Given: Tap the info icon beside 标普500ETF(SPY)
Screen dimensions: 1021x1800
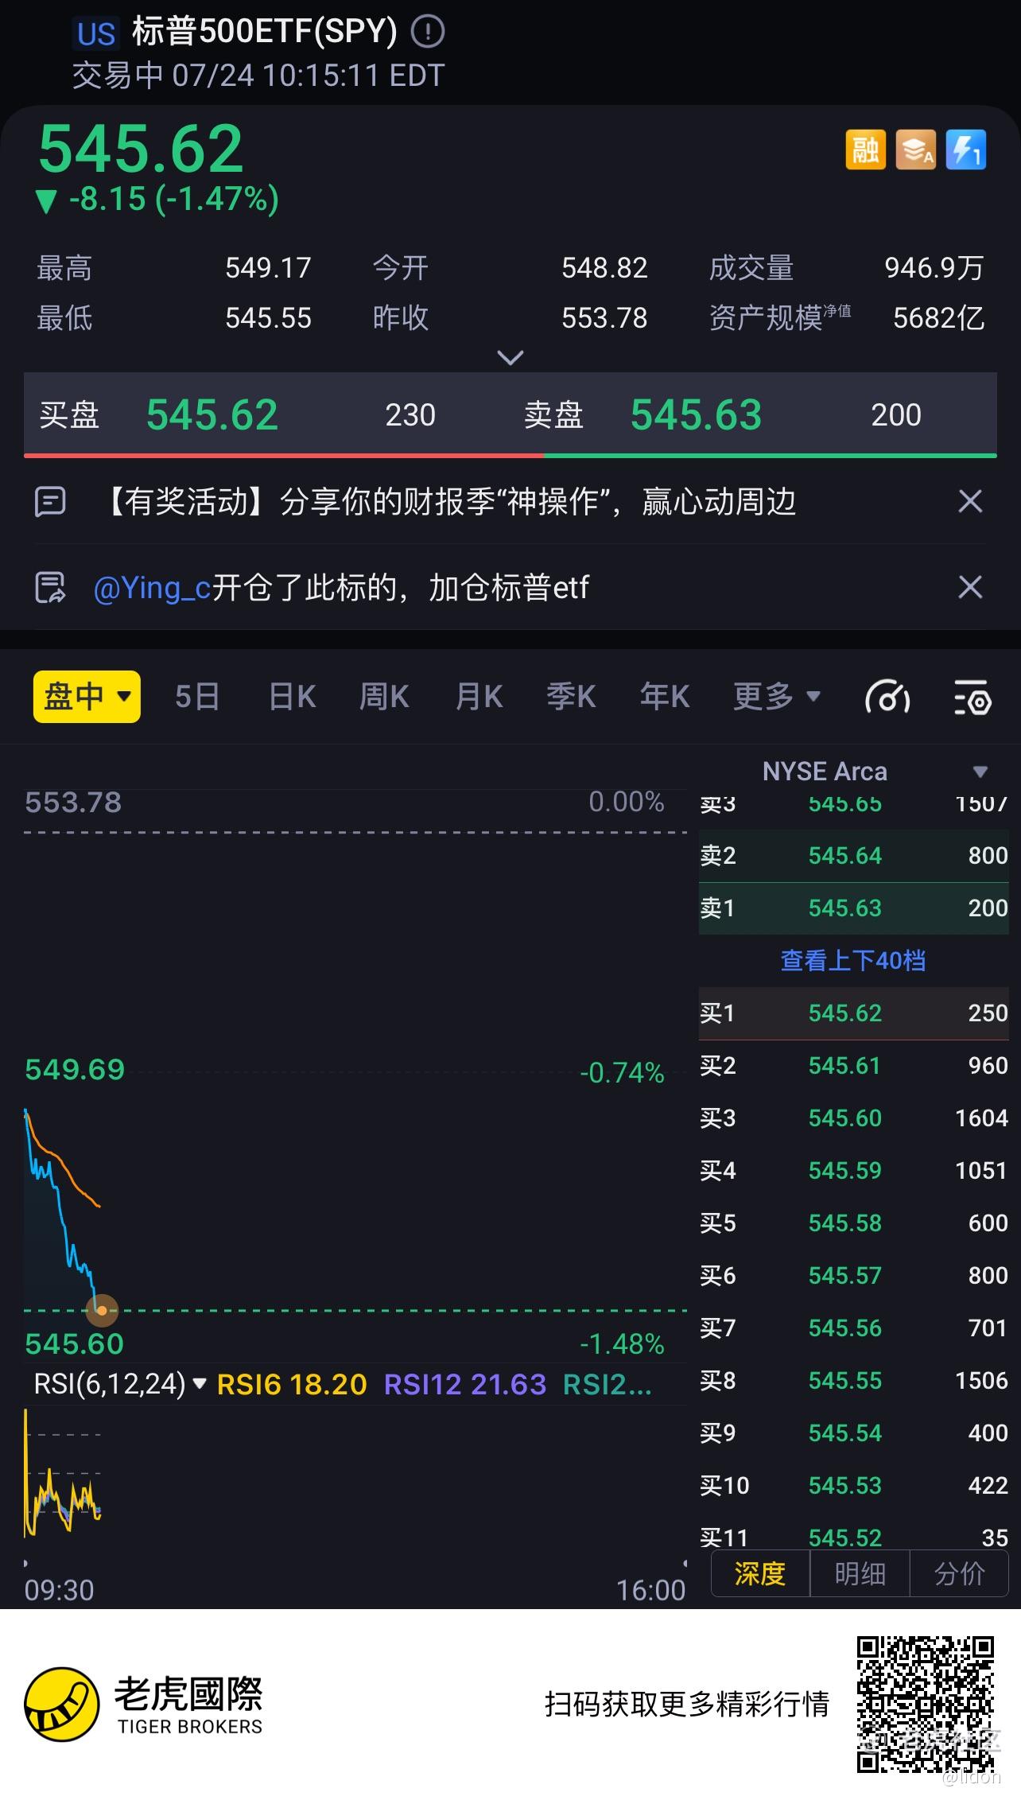Looking at the screenshot, I should click(428, 32).
